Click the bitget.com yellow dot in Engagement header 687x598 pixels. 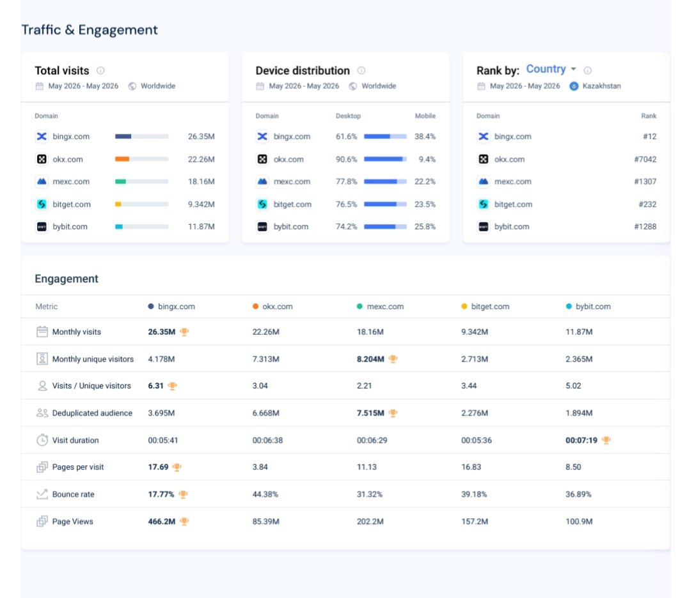tap(464, 306)
